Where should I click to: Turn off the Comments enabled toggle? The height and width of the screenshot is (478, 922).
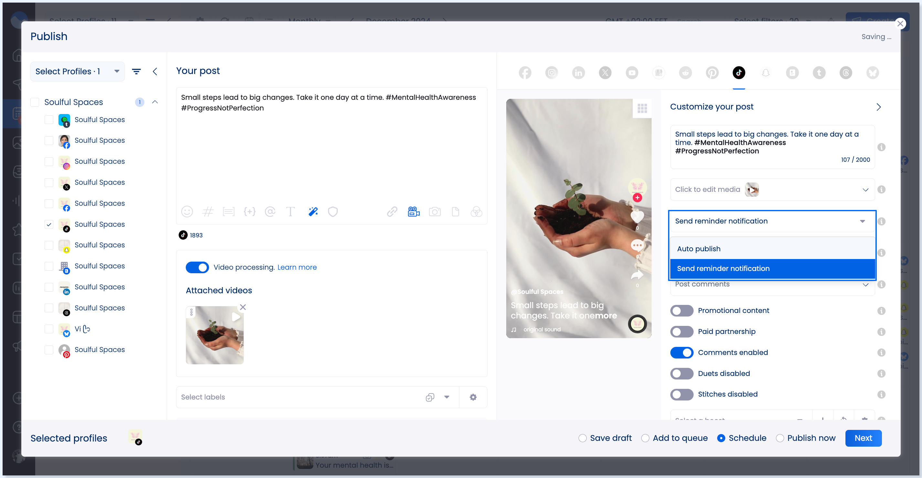coord(681,352)
